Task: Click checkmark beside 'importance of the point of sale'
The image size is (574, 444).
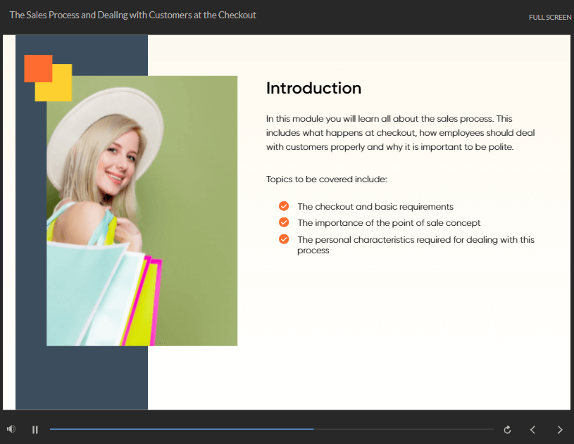Action: coord(284,222)
